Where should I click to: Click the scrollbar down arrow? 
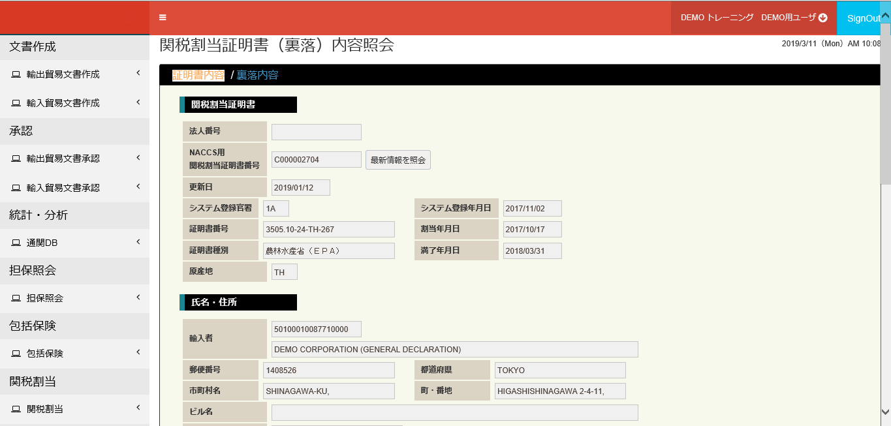tap(885, 412)
